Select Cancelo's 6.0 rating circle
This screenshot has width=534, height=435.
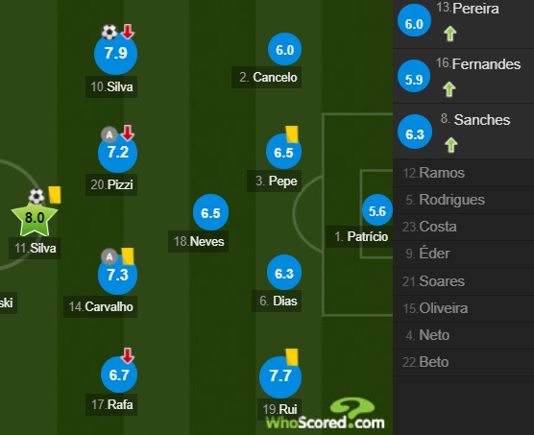[284, 49]
